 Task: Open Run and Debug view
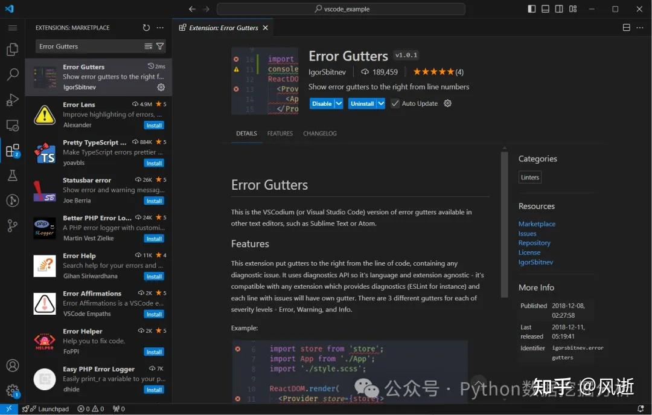12,100
